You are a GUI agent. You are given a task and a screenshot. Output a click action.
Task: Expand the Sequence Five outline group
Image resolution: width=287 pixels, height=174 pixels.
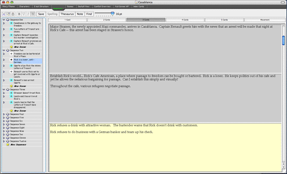pyautogui.click(x=4, y=118)
